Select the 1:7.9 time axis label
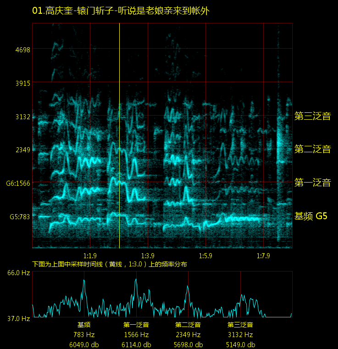The width and height of the screenshot is (338, 349). pyautogui.click(x=263, y=255)
